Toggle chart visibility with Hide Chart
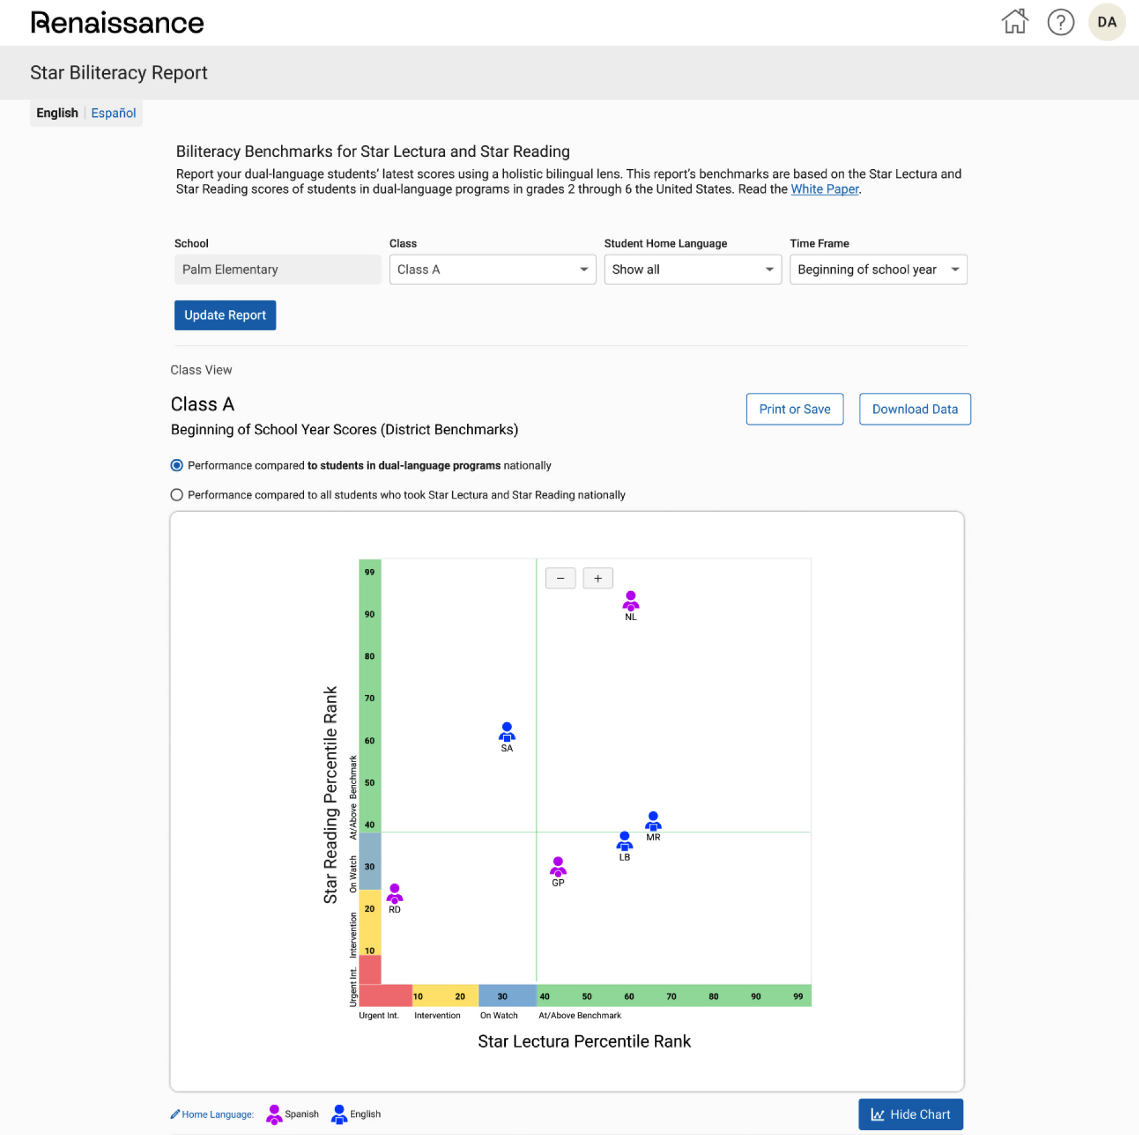The width and height of the screenshot is (1139, 1135). coord(910,1114)
